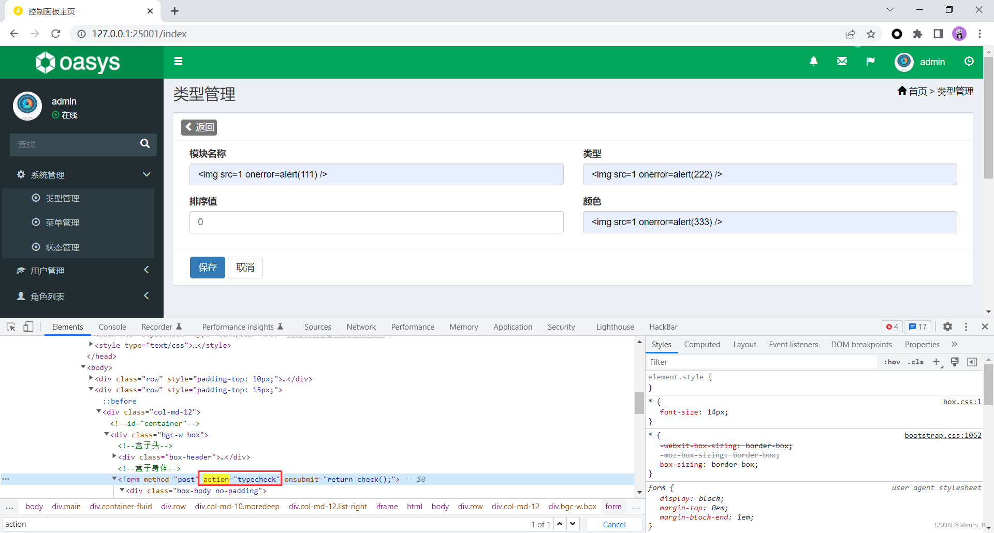994x533 pixels.
Task: Switch to the Console tab in DevTools
Action: tap(112, 327)
